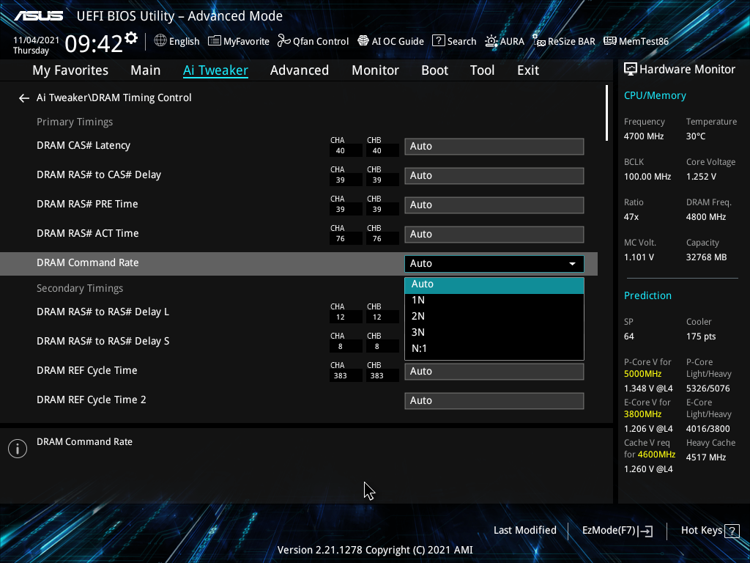Click the Secondary Timings heading
Viewport: 750px width, 563px height.
80,288
